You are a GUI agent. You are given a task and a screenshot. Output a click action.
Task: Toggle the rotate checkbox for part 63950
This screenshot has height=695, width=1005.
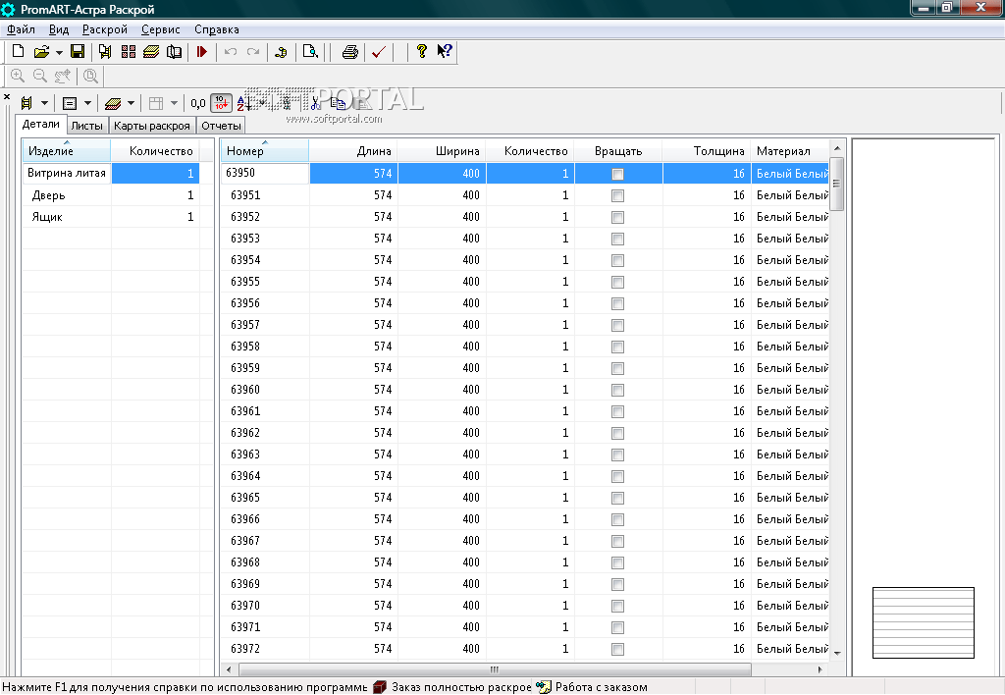[x=617, y=174]
